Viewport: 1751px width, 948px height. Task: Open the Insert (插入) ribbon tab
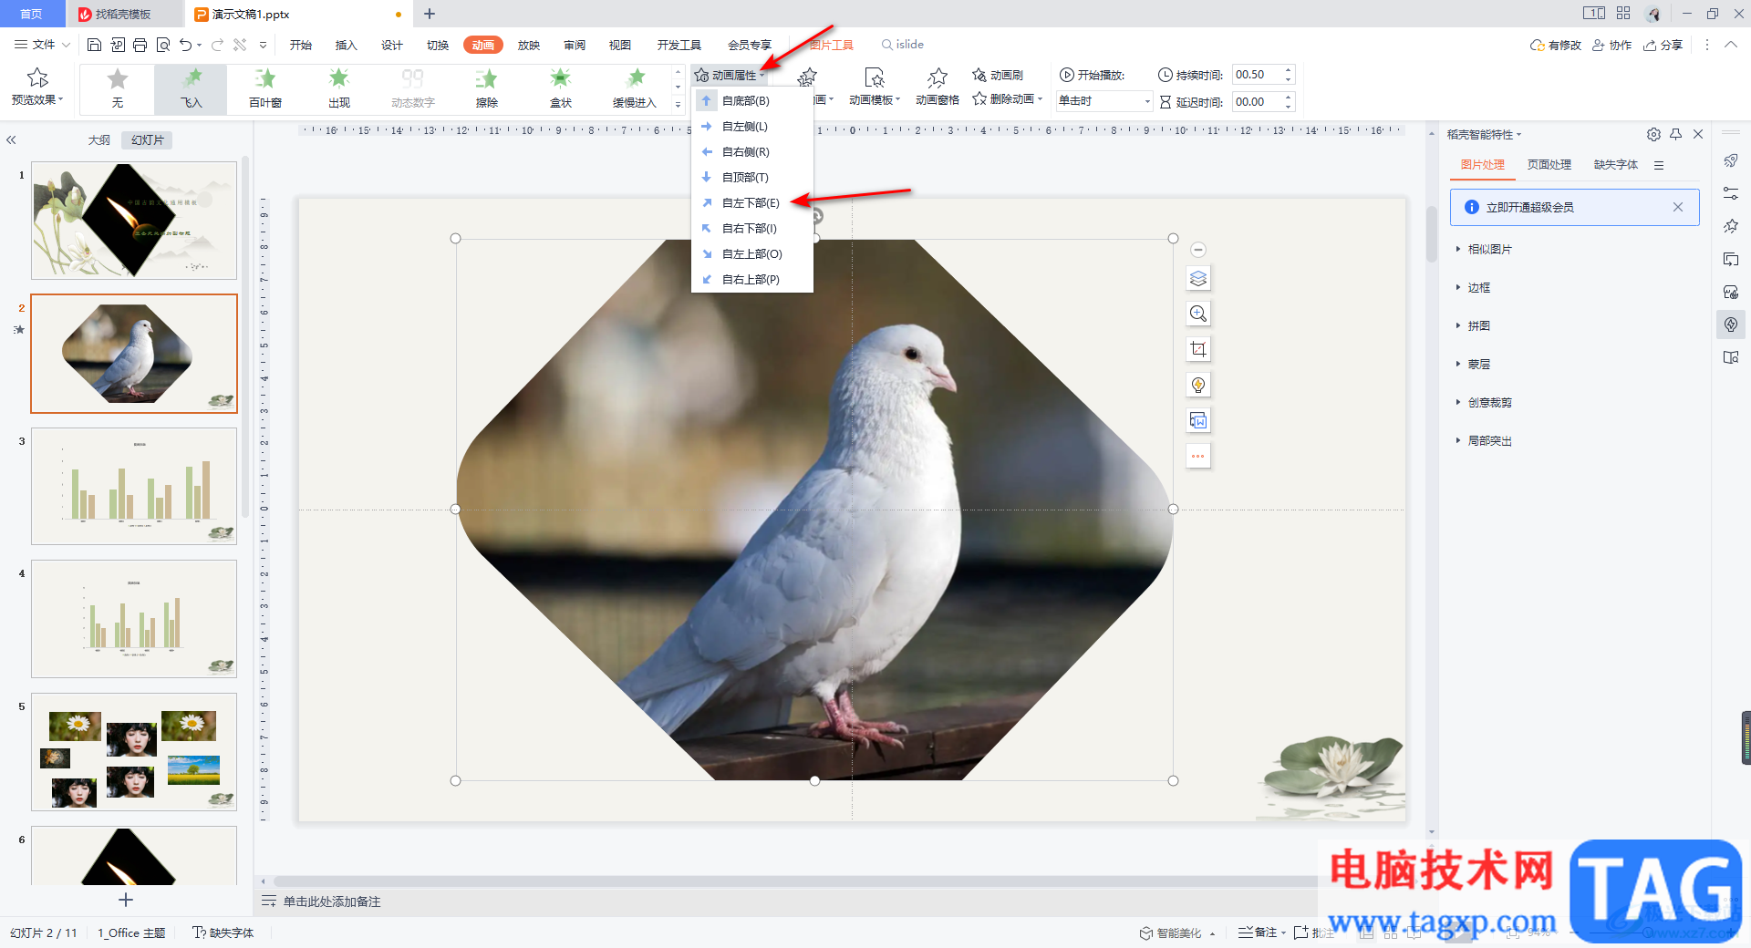point(346,45)
